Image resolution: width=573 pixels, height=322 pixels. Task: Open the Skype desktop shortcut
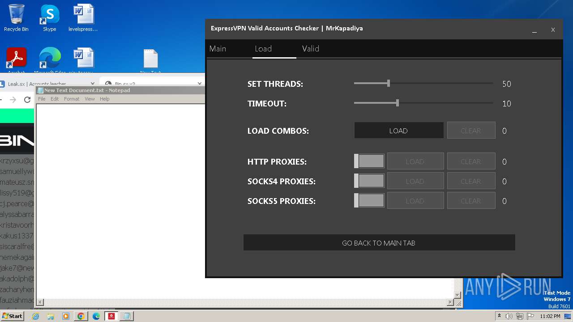tap(49, 18)
